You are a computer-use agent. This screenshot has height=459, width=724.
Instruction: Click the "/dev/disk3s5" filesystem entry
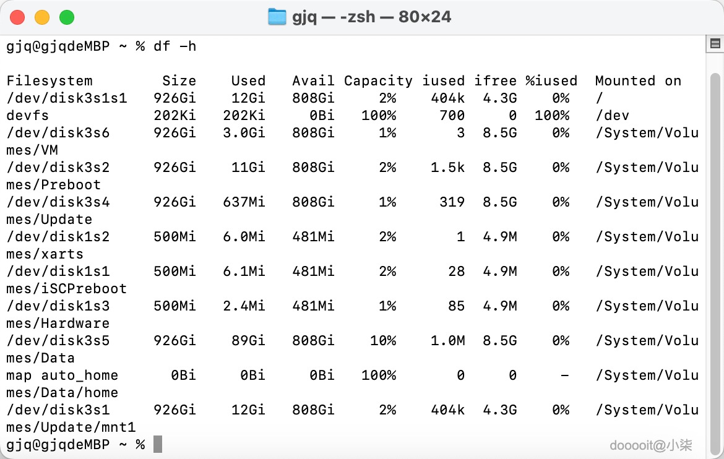pos(58,341)
